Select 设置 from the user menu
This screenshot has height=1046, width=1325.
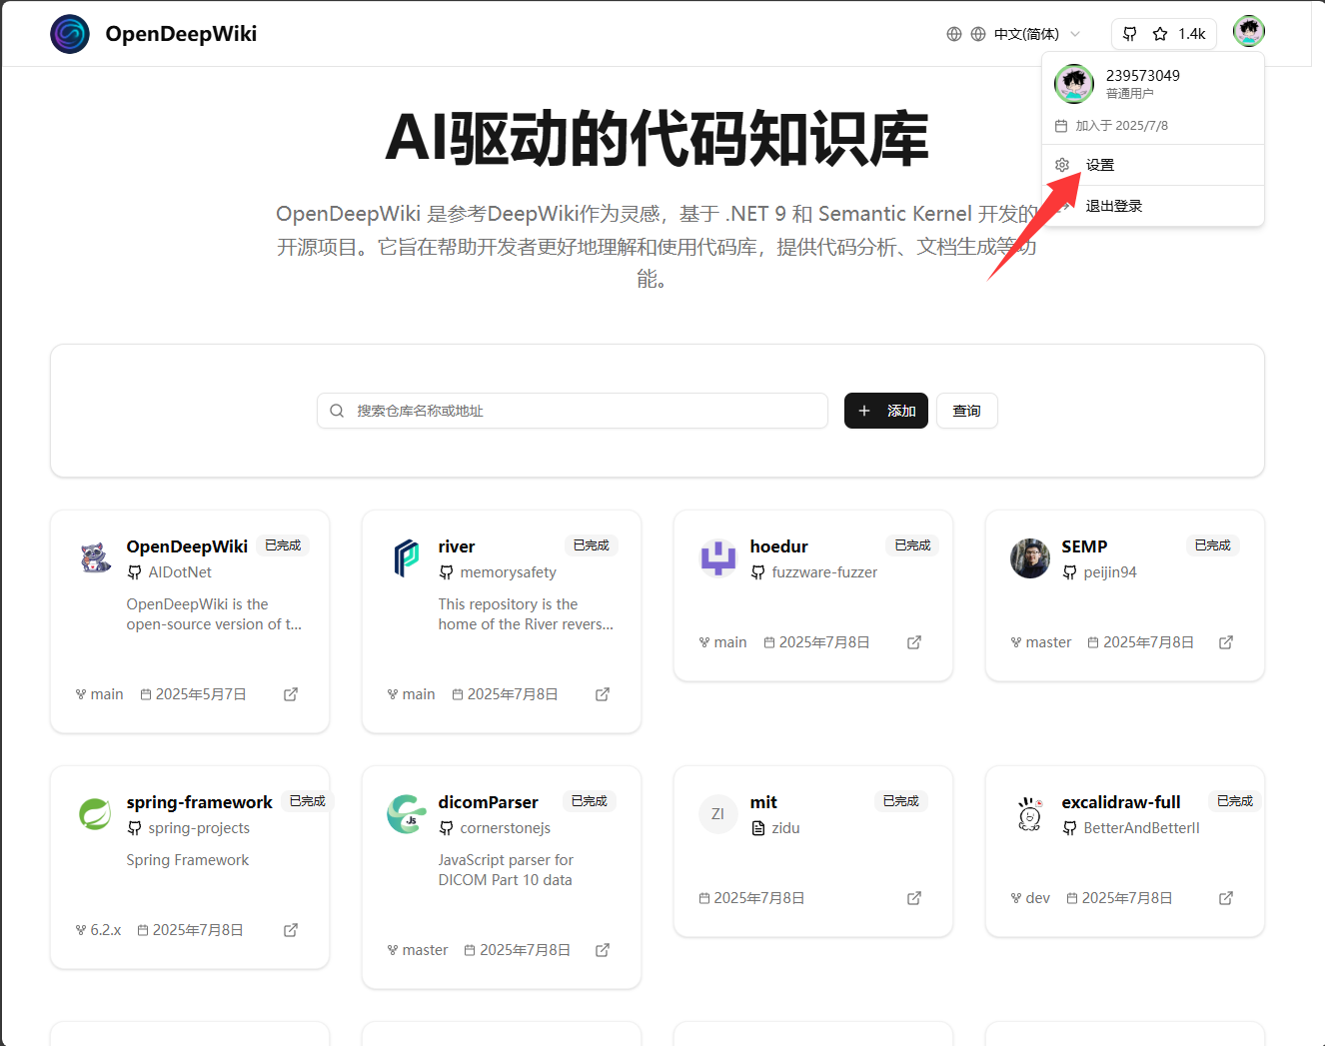[x=1099, y=164]
